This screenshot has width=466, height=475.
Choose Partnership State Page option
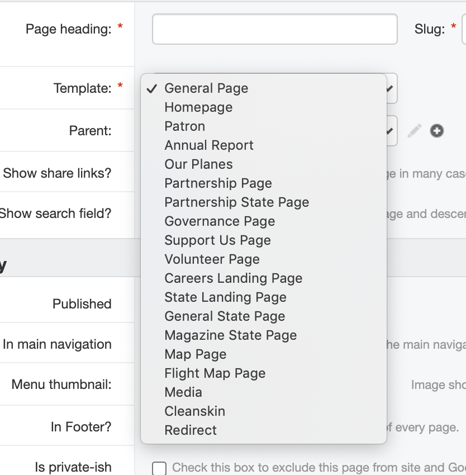pyautogui.click(x=236, y=202)
